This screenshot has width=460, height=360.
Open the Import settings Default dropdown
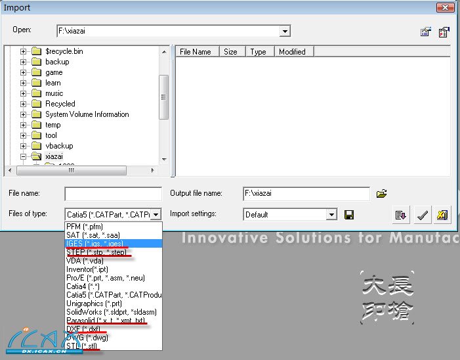click(331, 214)
